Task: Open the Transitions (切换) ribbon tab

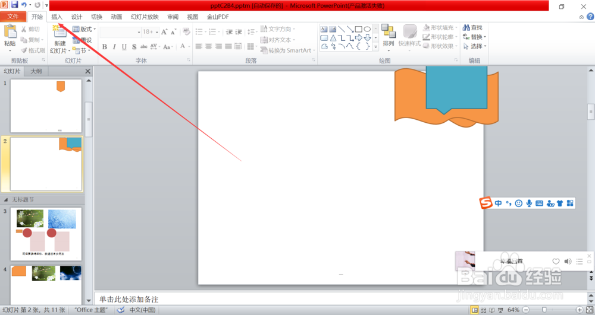Action: [97, 17]
